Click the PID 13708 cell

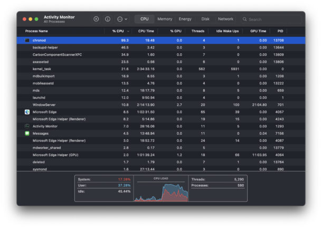click(x=279, y=40)
